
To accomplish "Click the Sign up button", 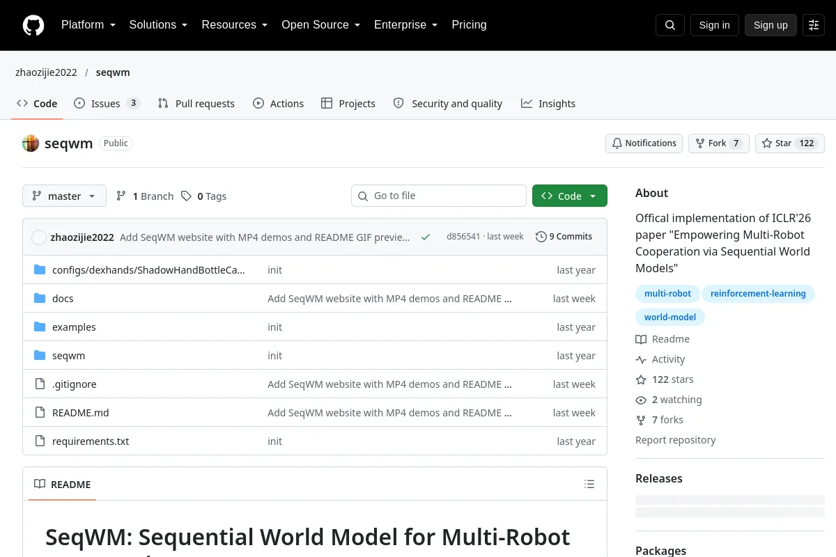I will coord(771,25).
